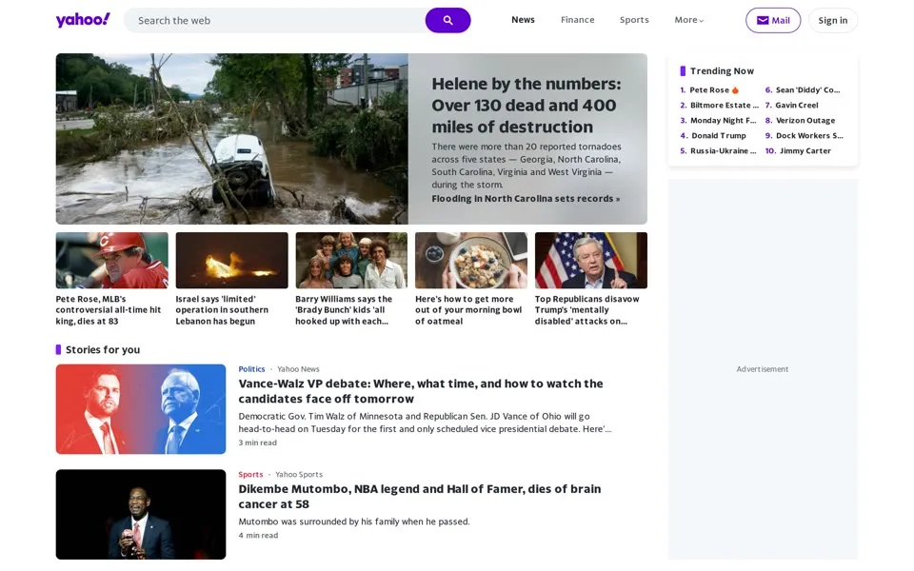Select trending topic Biltmore Estate
This screenshot has height=571, width=914.
tap(725, 105)
